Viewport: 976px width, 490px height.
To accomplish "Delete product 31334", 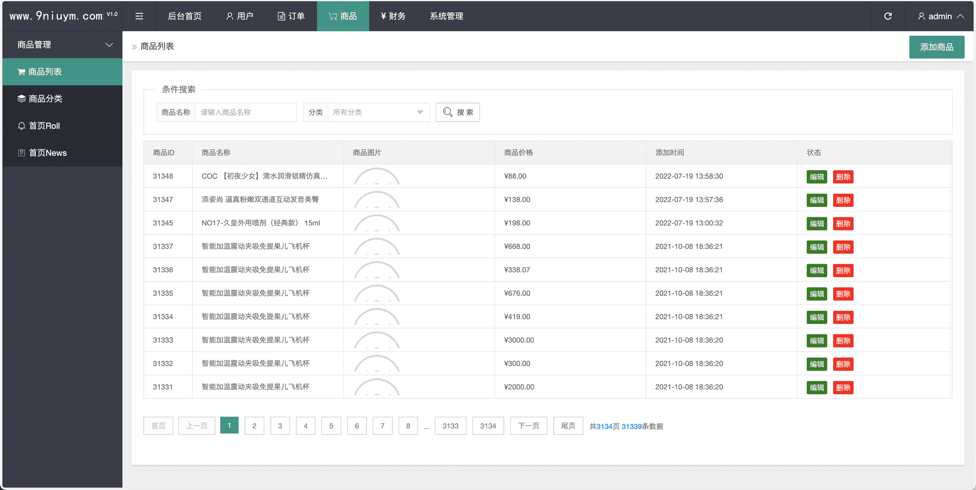I will [843, 318].
